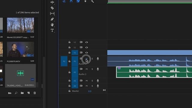Image resolution: width=192 pixels, height=108 pixels.
Task: Select the Pen tool
Action: point(52,19)
